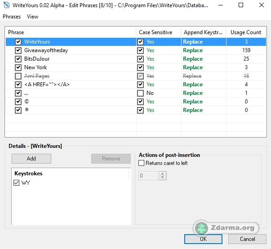This screenshot has height=249, width=271.
Task: Uncheck the WriteYours phrase checkbox
Action: 18,42
